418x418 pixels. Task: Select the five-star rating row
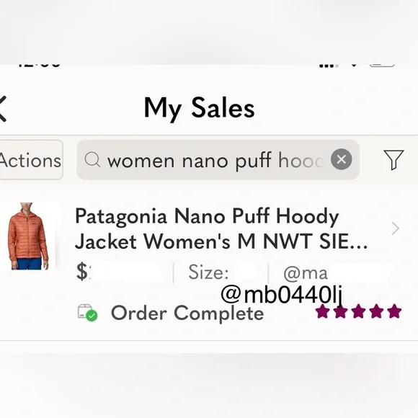358,311
